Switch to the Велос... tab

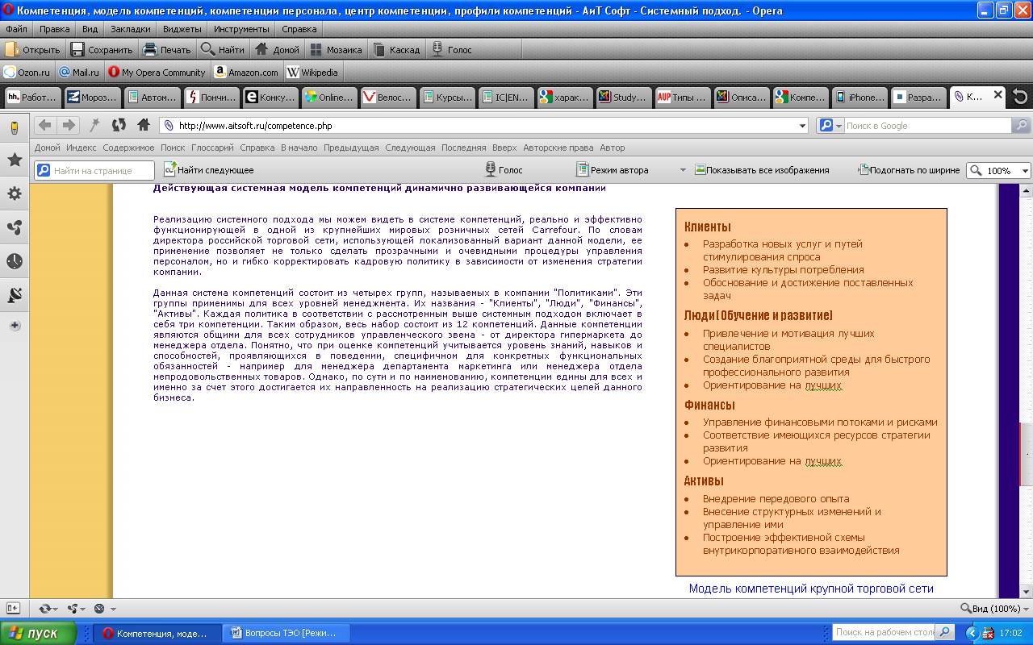click(x=388, y=97)
